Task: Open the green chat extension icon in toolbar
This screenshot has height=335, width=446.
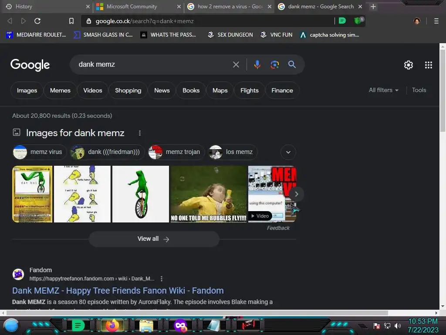Action: point(342,21)
